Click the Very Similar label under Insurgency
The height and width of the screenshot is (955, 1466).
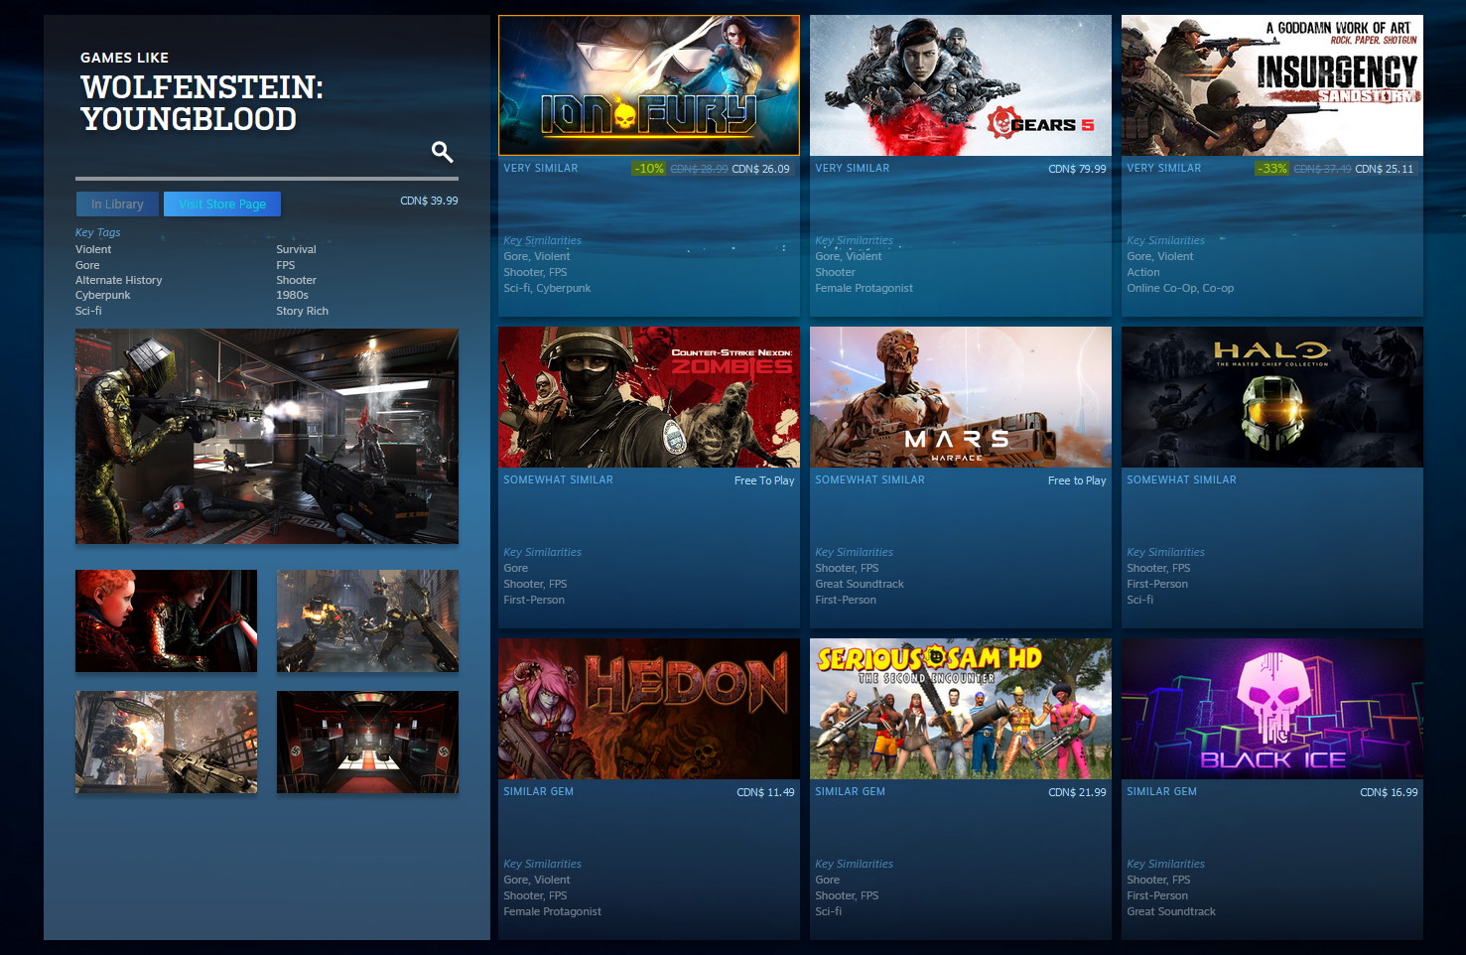(1163, 168)
